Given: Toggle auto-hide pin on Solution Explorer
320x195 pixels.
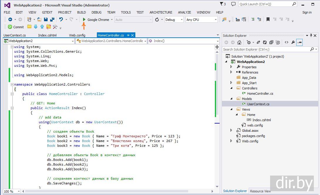Looking at the screenshot, I should coord(311,36).
